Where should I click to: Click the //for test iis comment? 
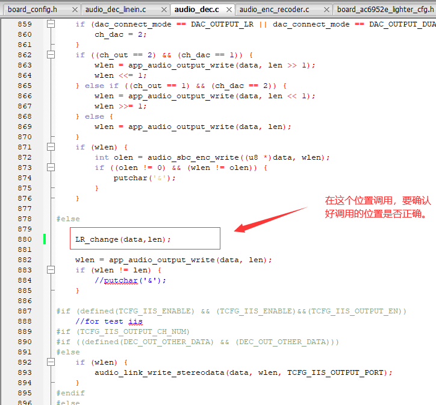tap(109, 321)
